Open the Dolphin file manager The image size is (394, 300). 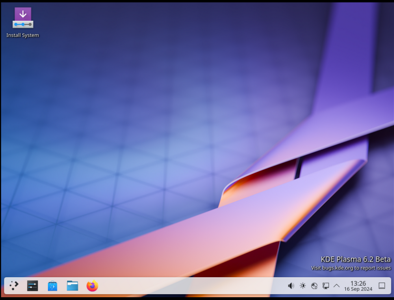[x=72, y=286]
